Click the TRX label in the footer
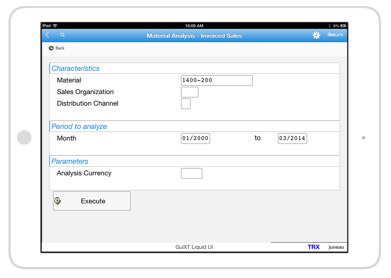This screenshot has width=391, height=278. point(313,247)
